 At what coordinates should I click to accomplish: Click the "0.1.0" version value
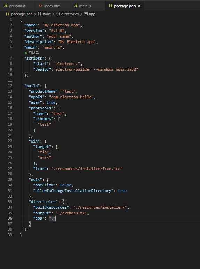[56, 31]
